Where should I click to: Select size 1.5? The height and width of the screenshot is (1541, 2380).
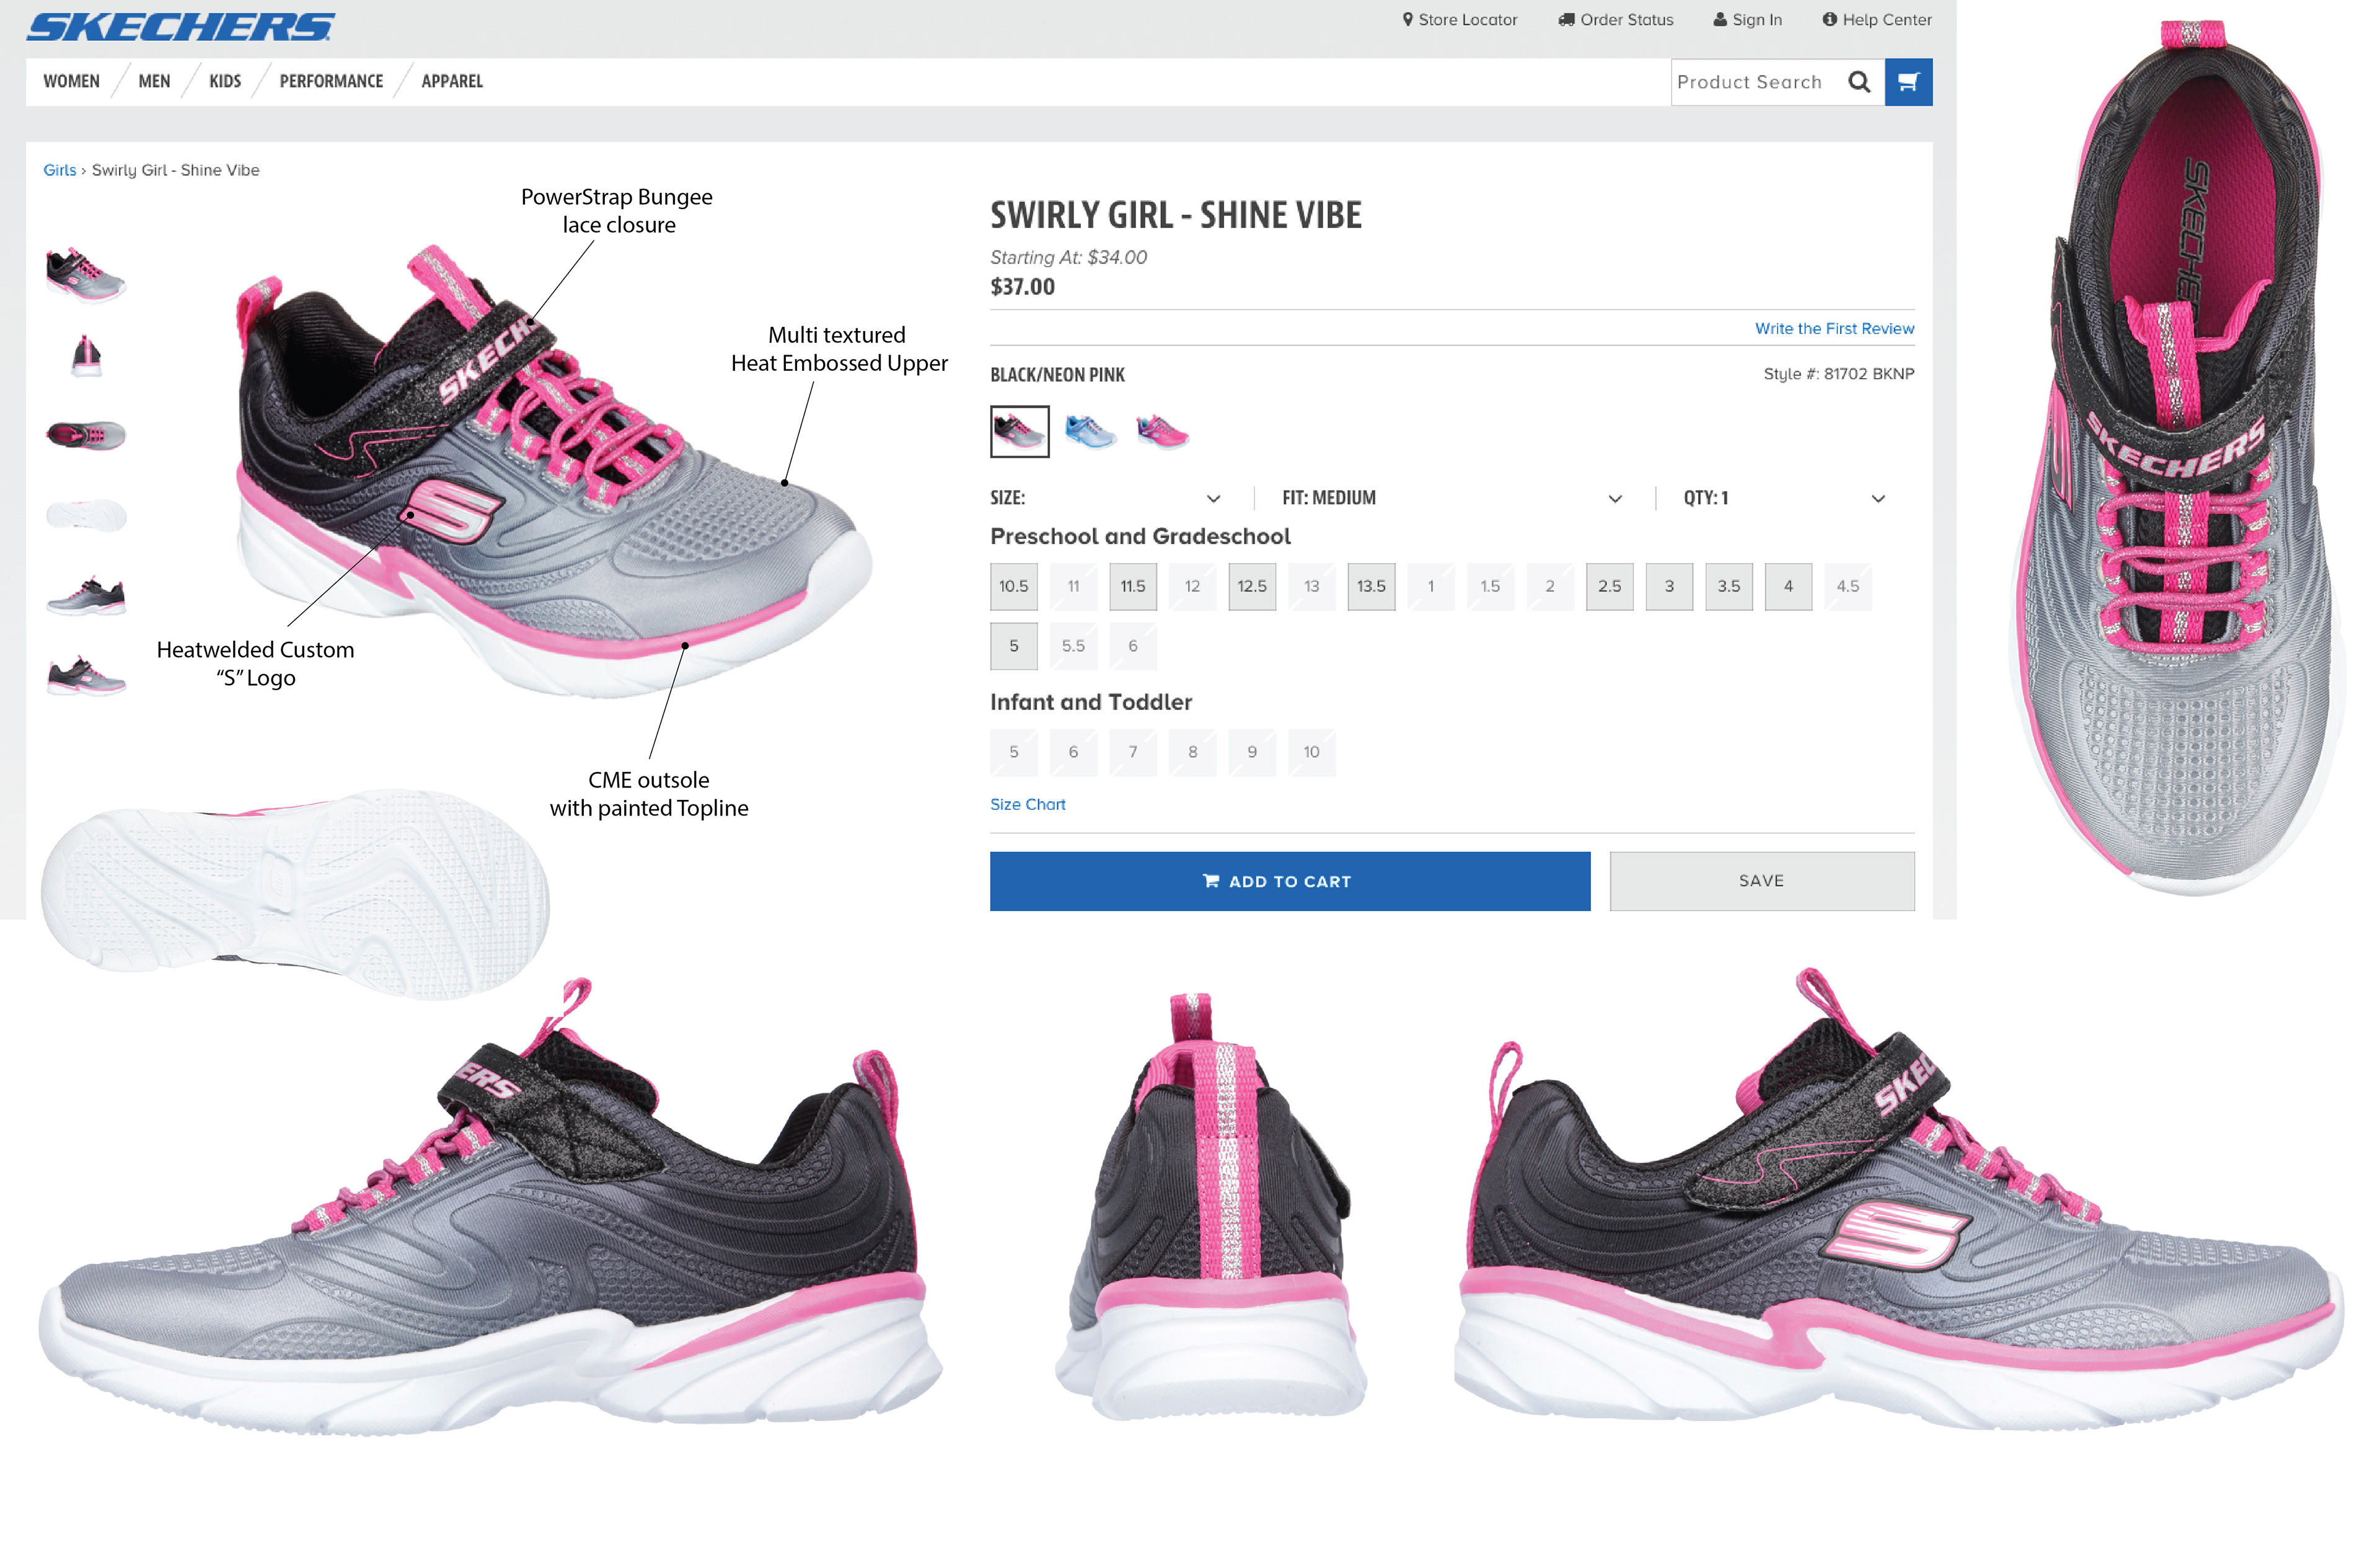click(1490, 587)
